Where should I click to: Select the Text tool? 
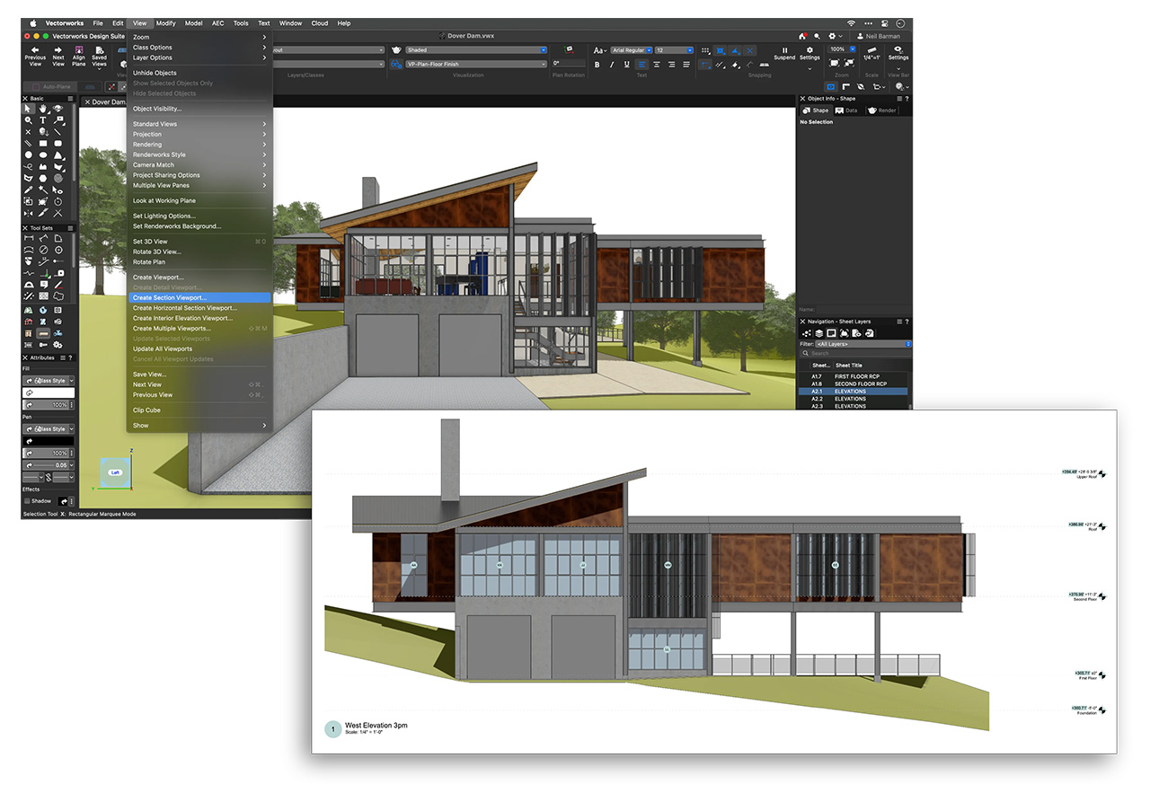(x=43, y=120)
